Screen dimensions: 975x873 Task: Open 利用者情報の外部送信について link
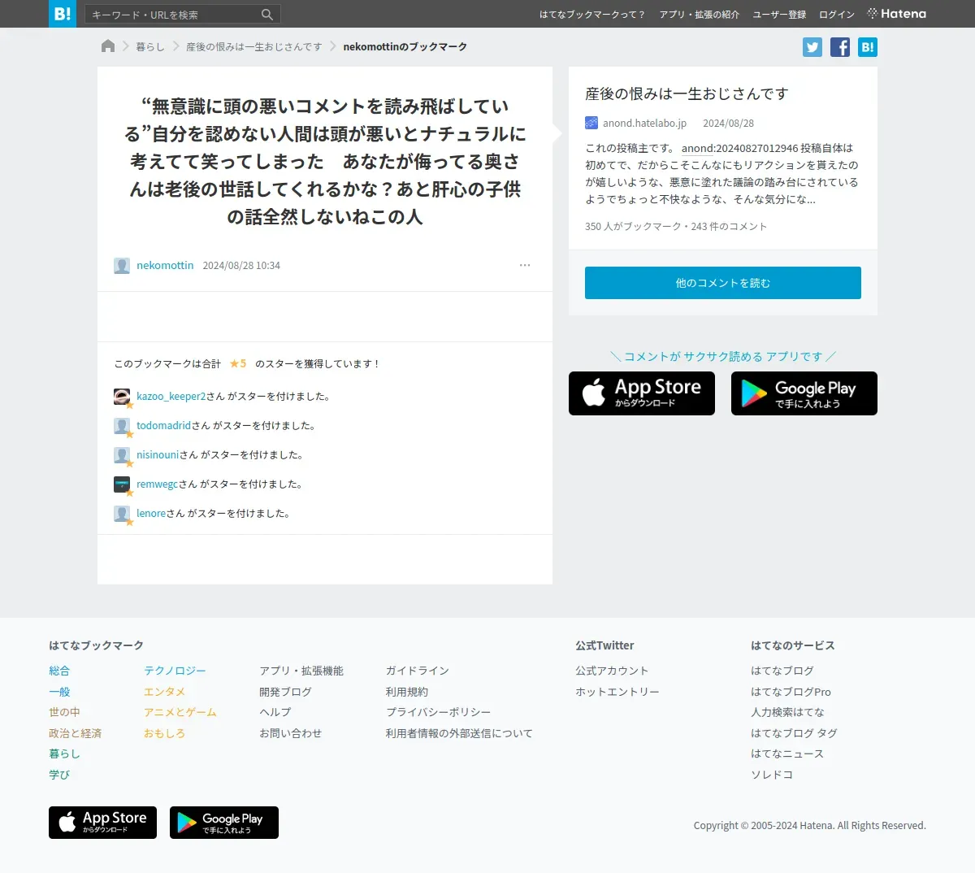click(459, 734)
